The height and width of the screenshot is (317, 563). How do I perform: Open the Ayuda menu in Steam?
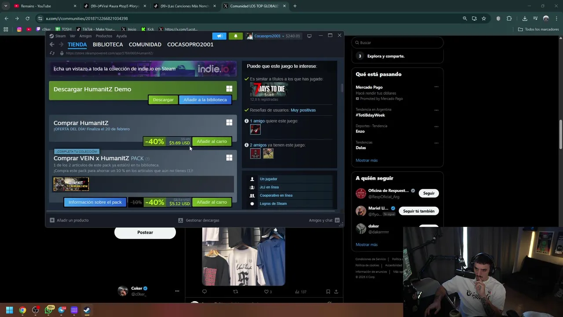(x=121, y=36)
